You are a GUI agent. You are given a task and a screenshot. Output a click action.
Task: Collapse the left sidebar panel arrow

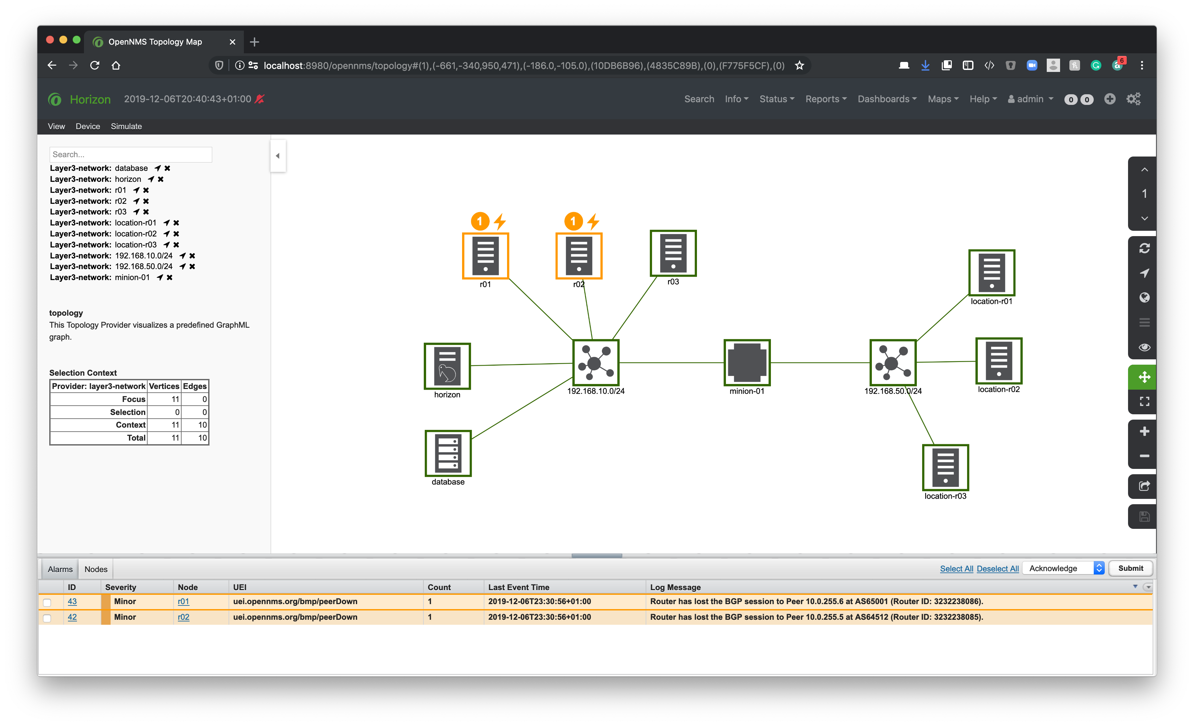278,156
